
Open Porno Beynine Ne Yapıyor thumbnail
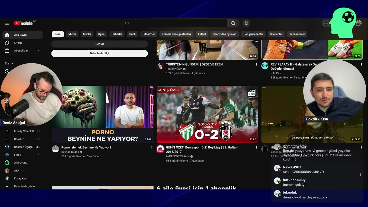[x=103, y=114]
